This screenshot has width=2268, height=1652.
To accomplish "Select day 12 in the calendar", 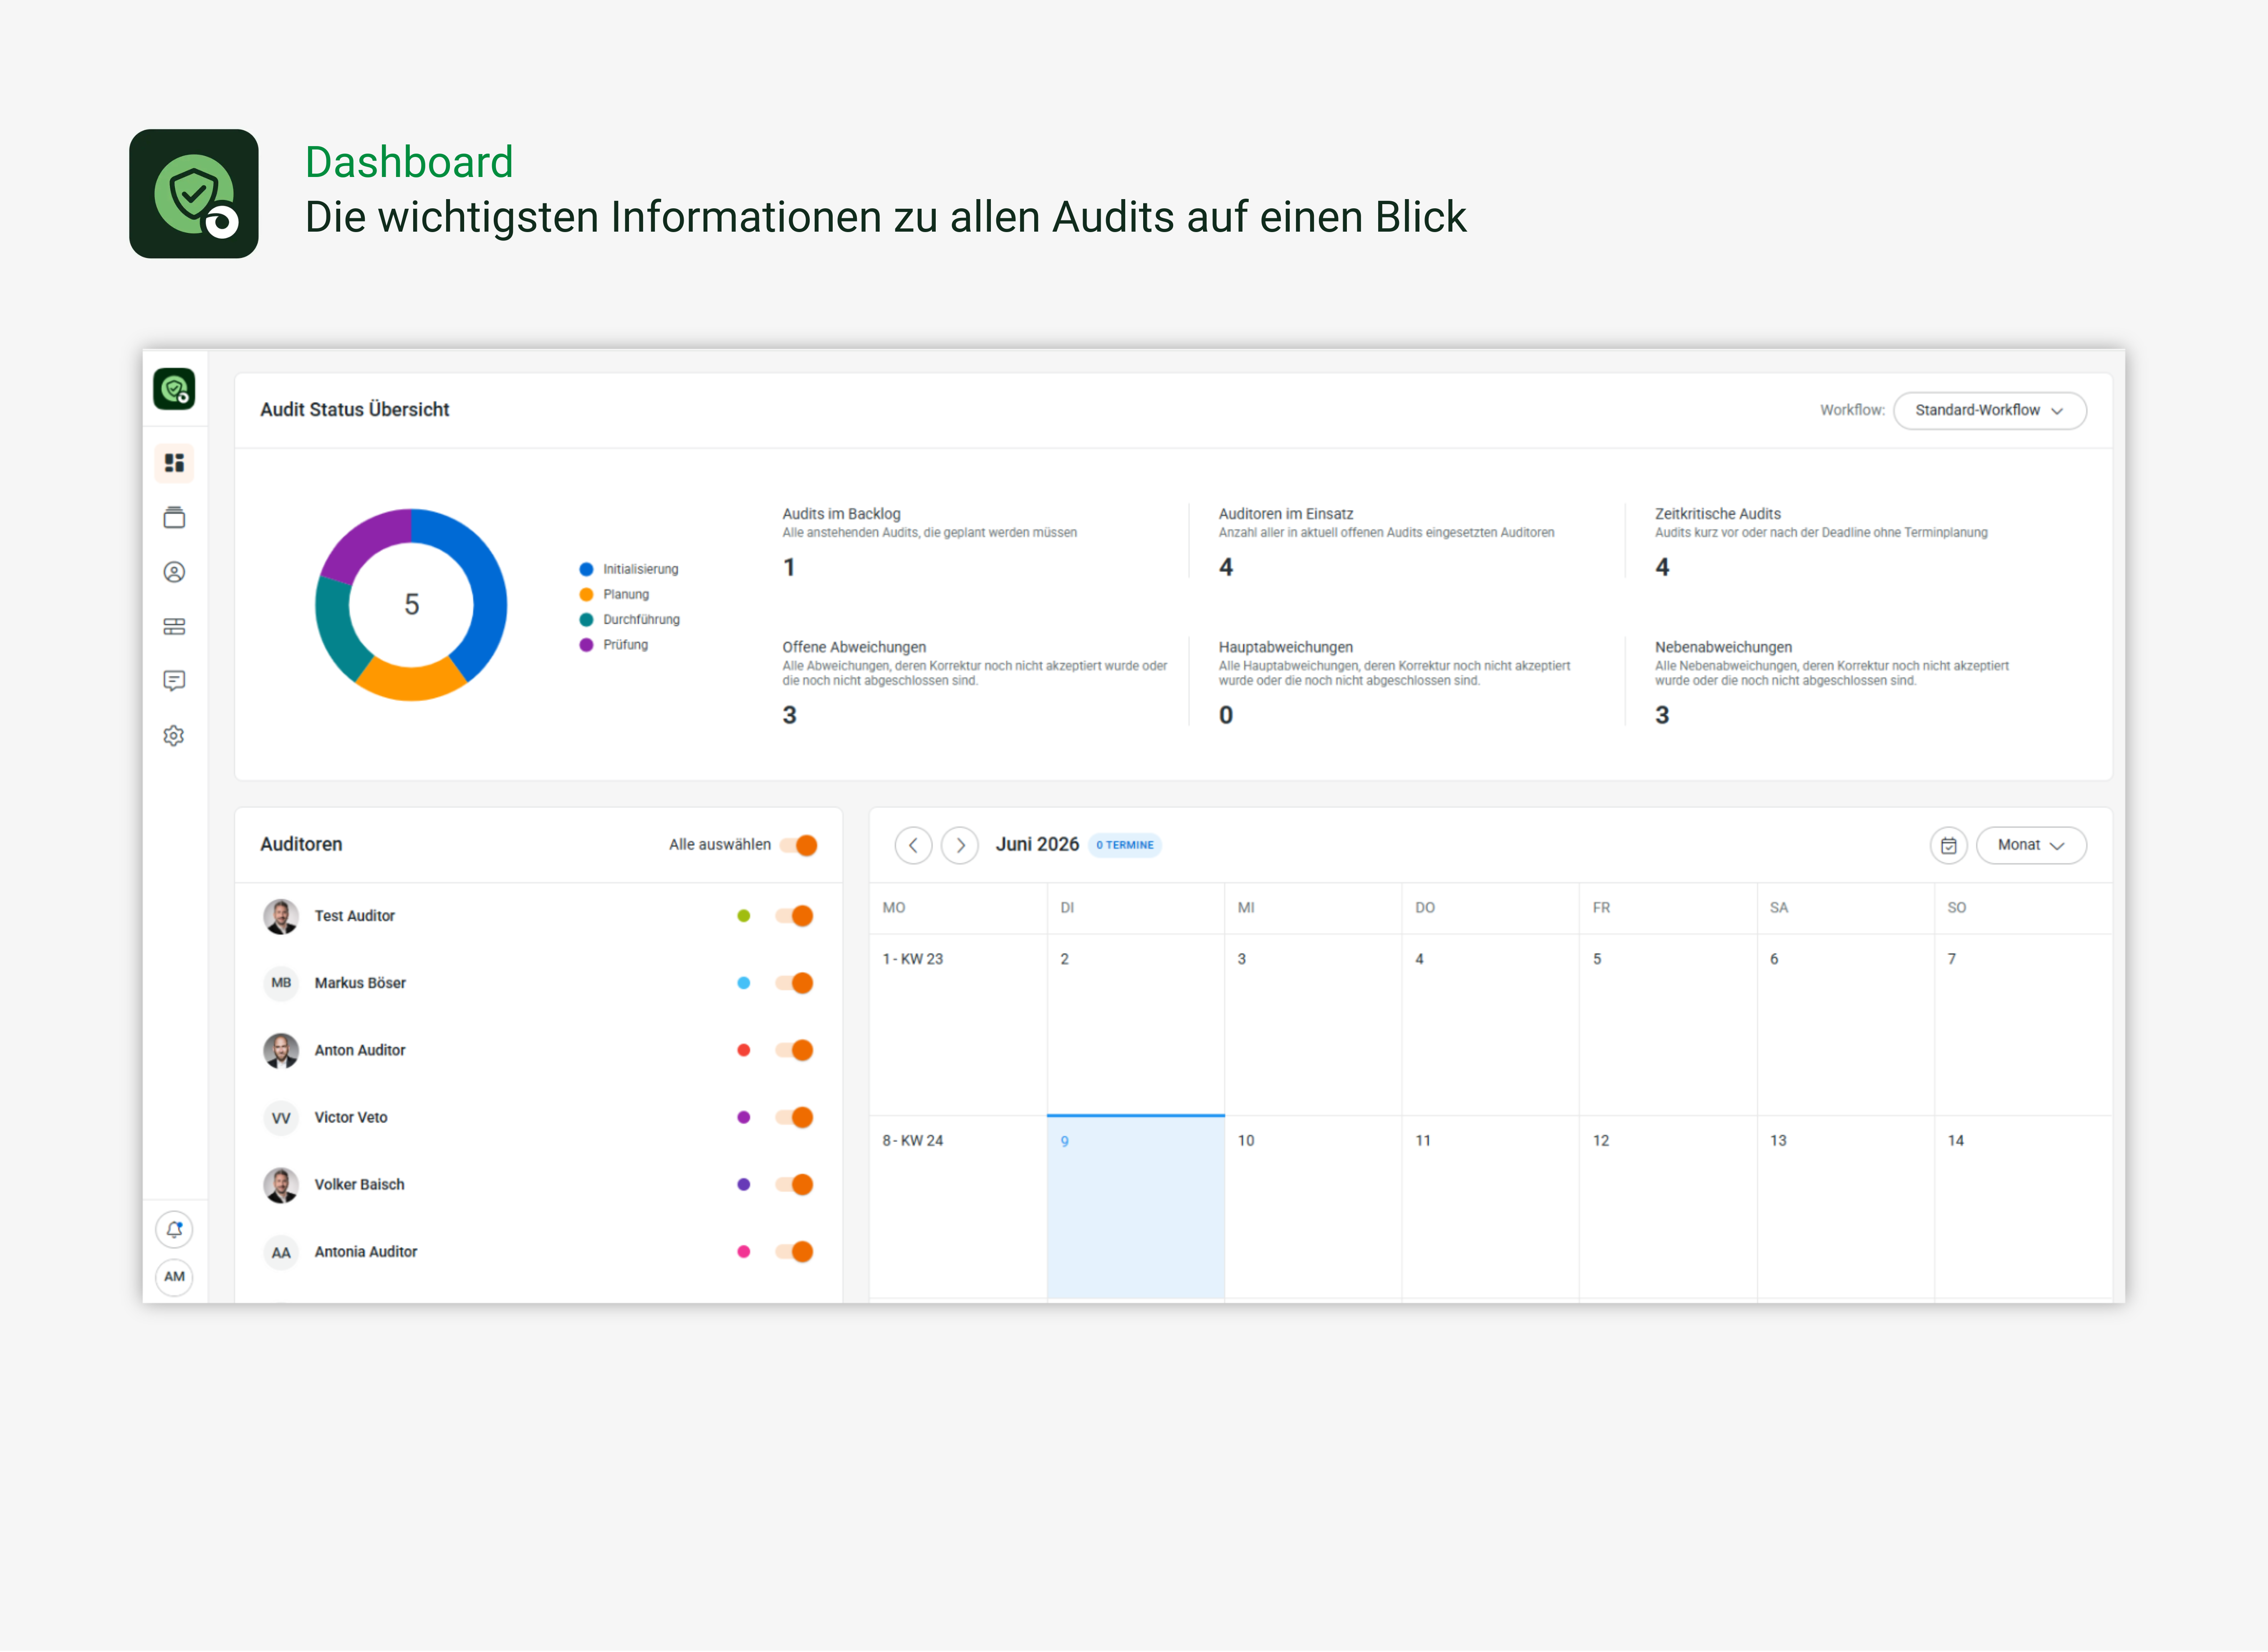I will point(1668,1207).
